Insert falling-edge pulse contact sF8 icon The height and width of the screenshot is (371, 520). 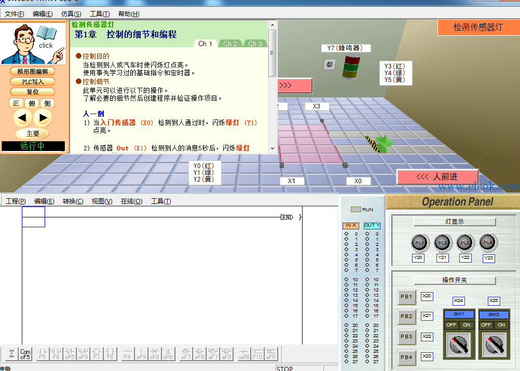coord(200,354)
